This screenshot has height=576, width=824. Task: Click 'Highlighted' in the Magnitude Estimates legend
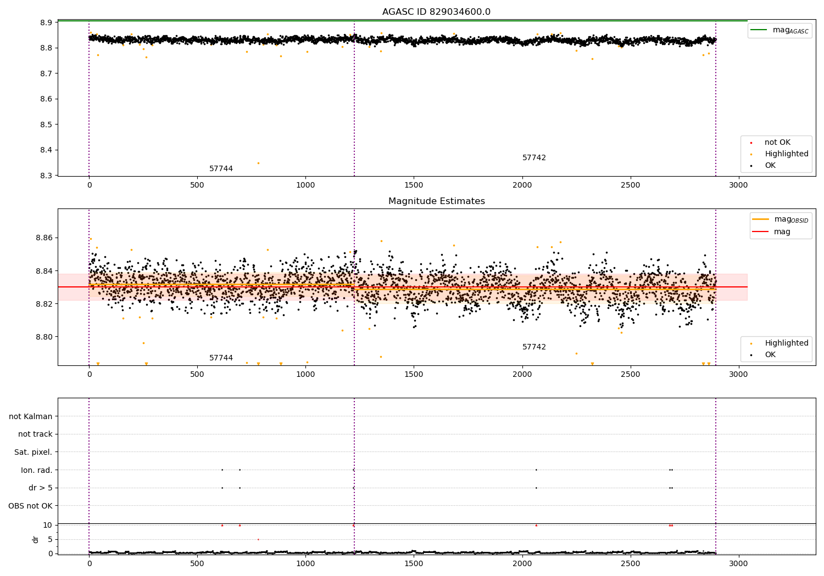coord(787,343)
